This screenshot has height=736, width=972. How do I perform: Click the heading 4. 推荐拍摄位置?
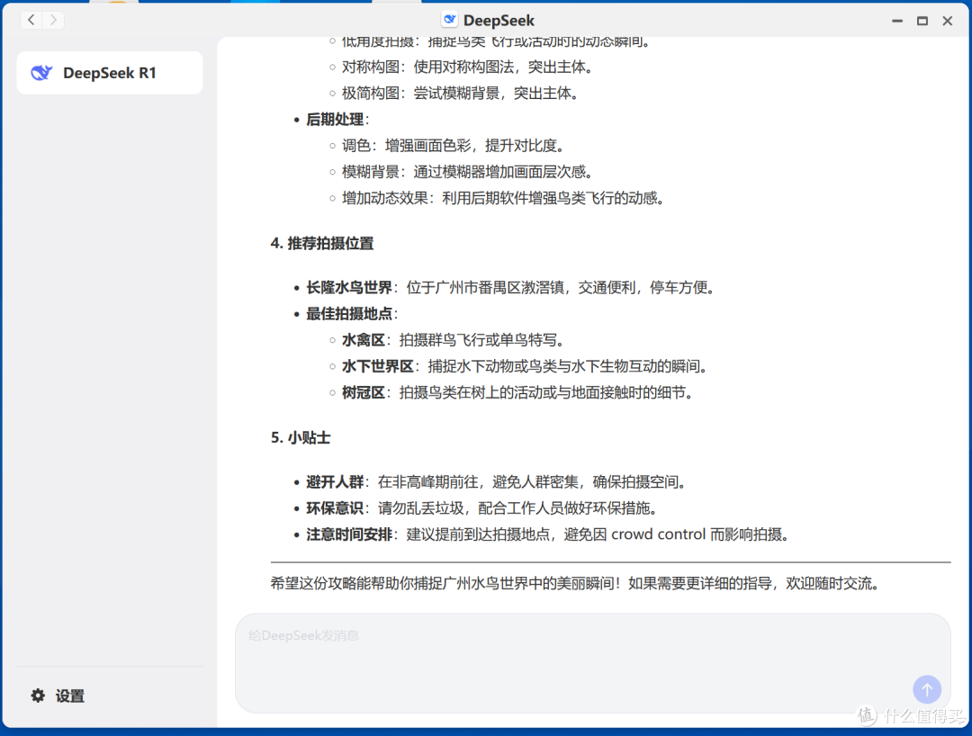point(321,244)
